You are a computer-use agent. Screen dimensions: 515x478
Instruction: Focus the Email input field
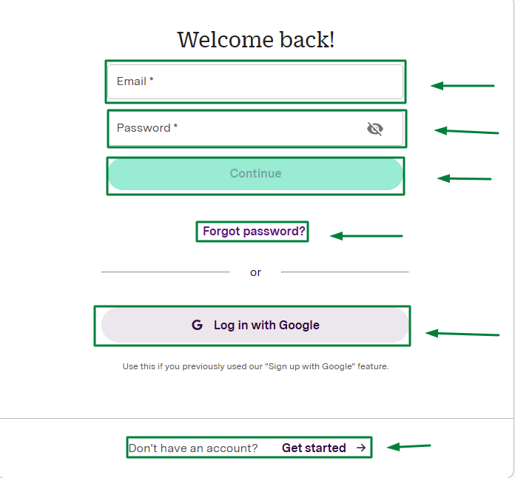click(255, 82)
